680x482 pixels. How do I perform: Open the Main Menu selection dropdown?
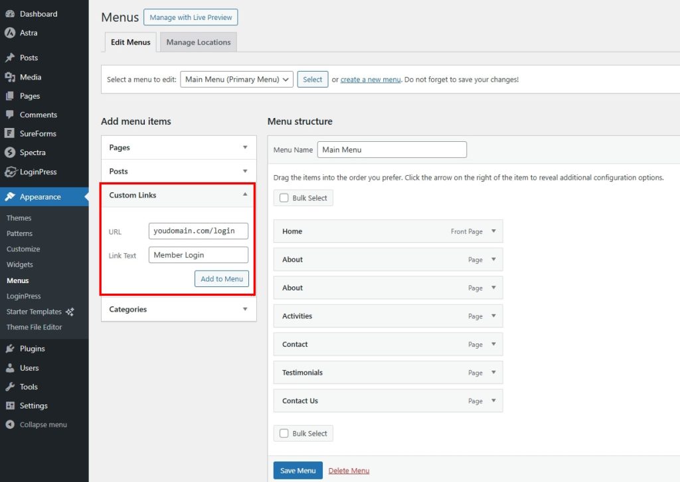tap(236, 80)
